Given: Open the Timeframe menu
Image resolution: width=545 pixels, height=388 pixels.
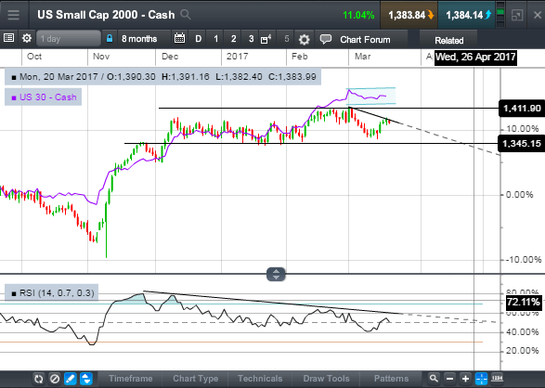Looking at the screenshot, I should (130, 379).
